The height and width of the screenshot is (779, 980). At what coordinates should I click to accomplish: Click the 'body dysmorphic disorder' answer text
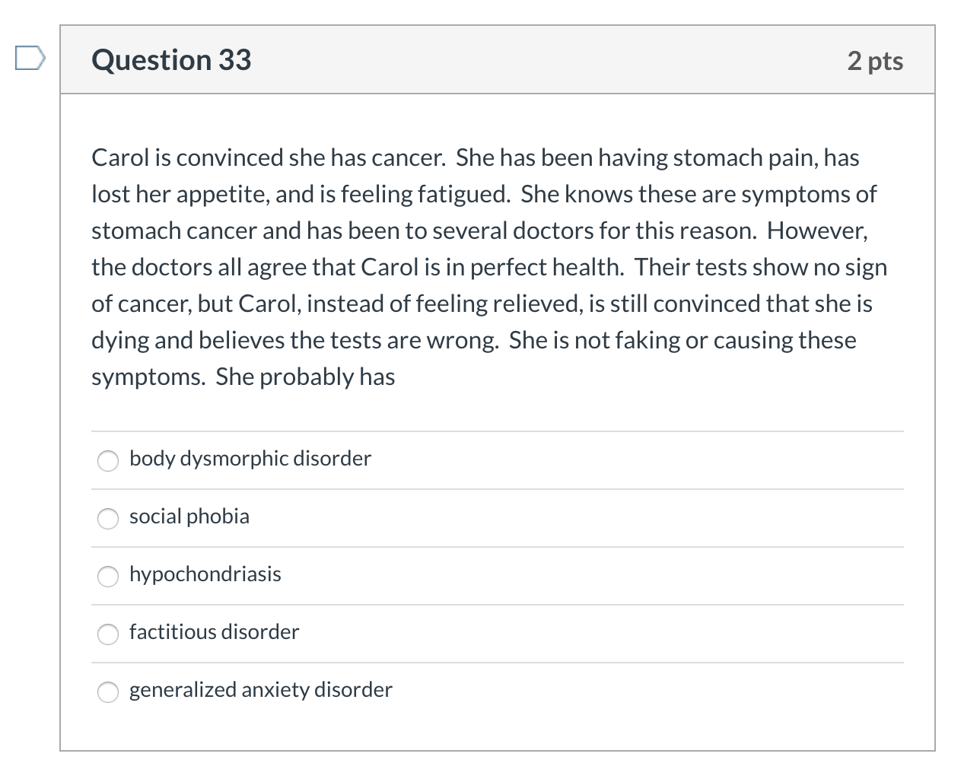[250, 459]
